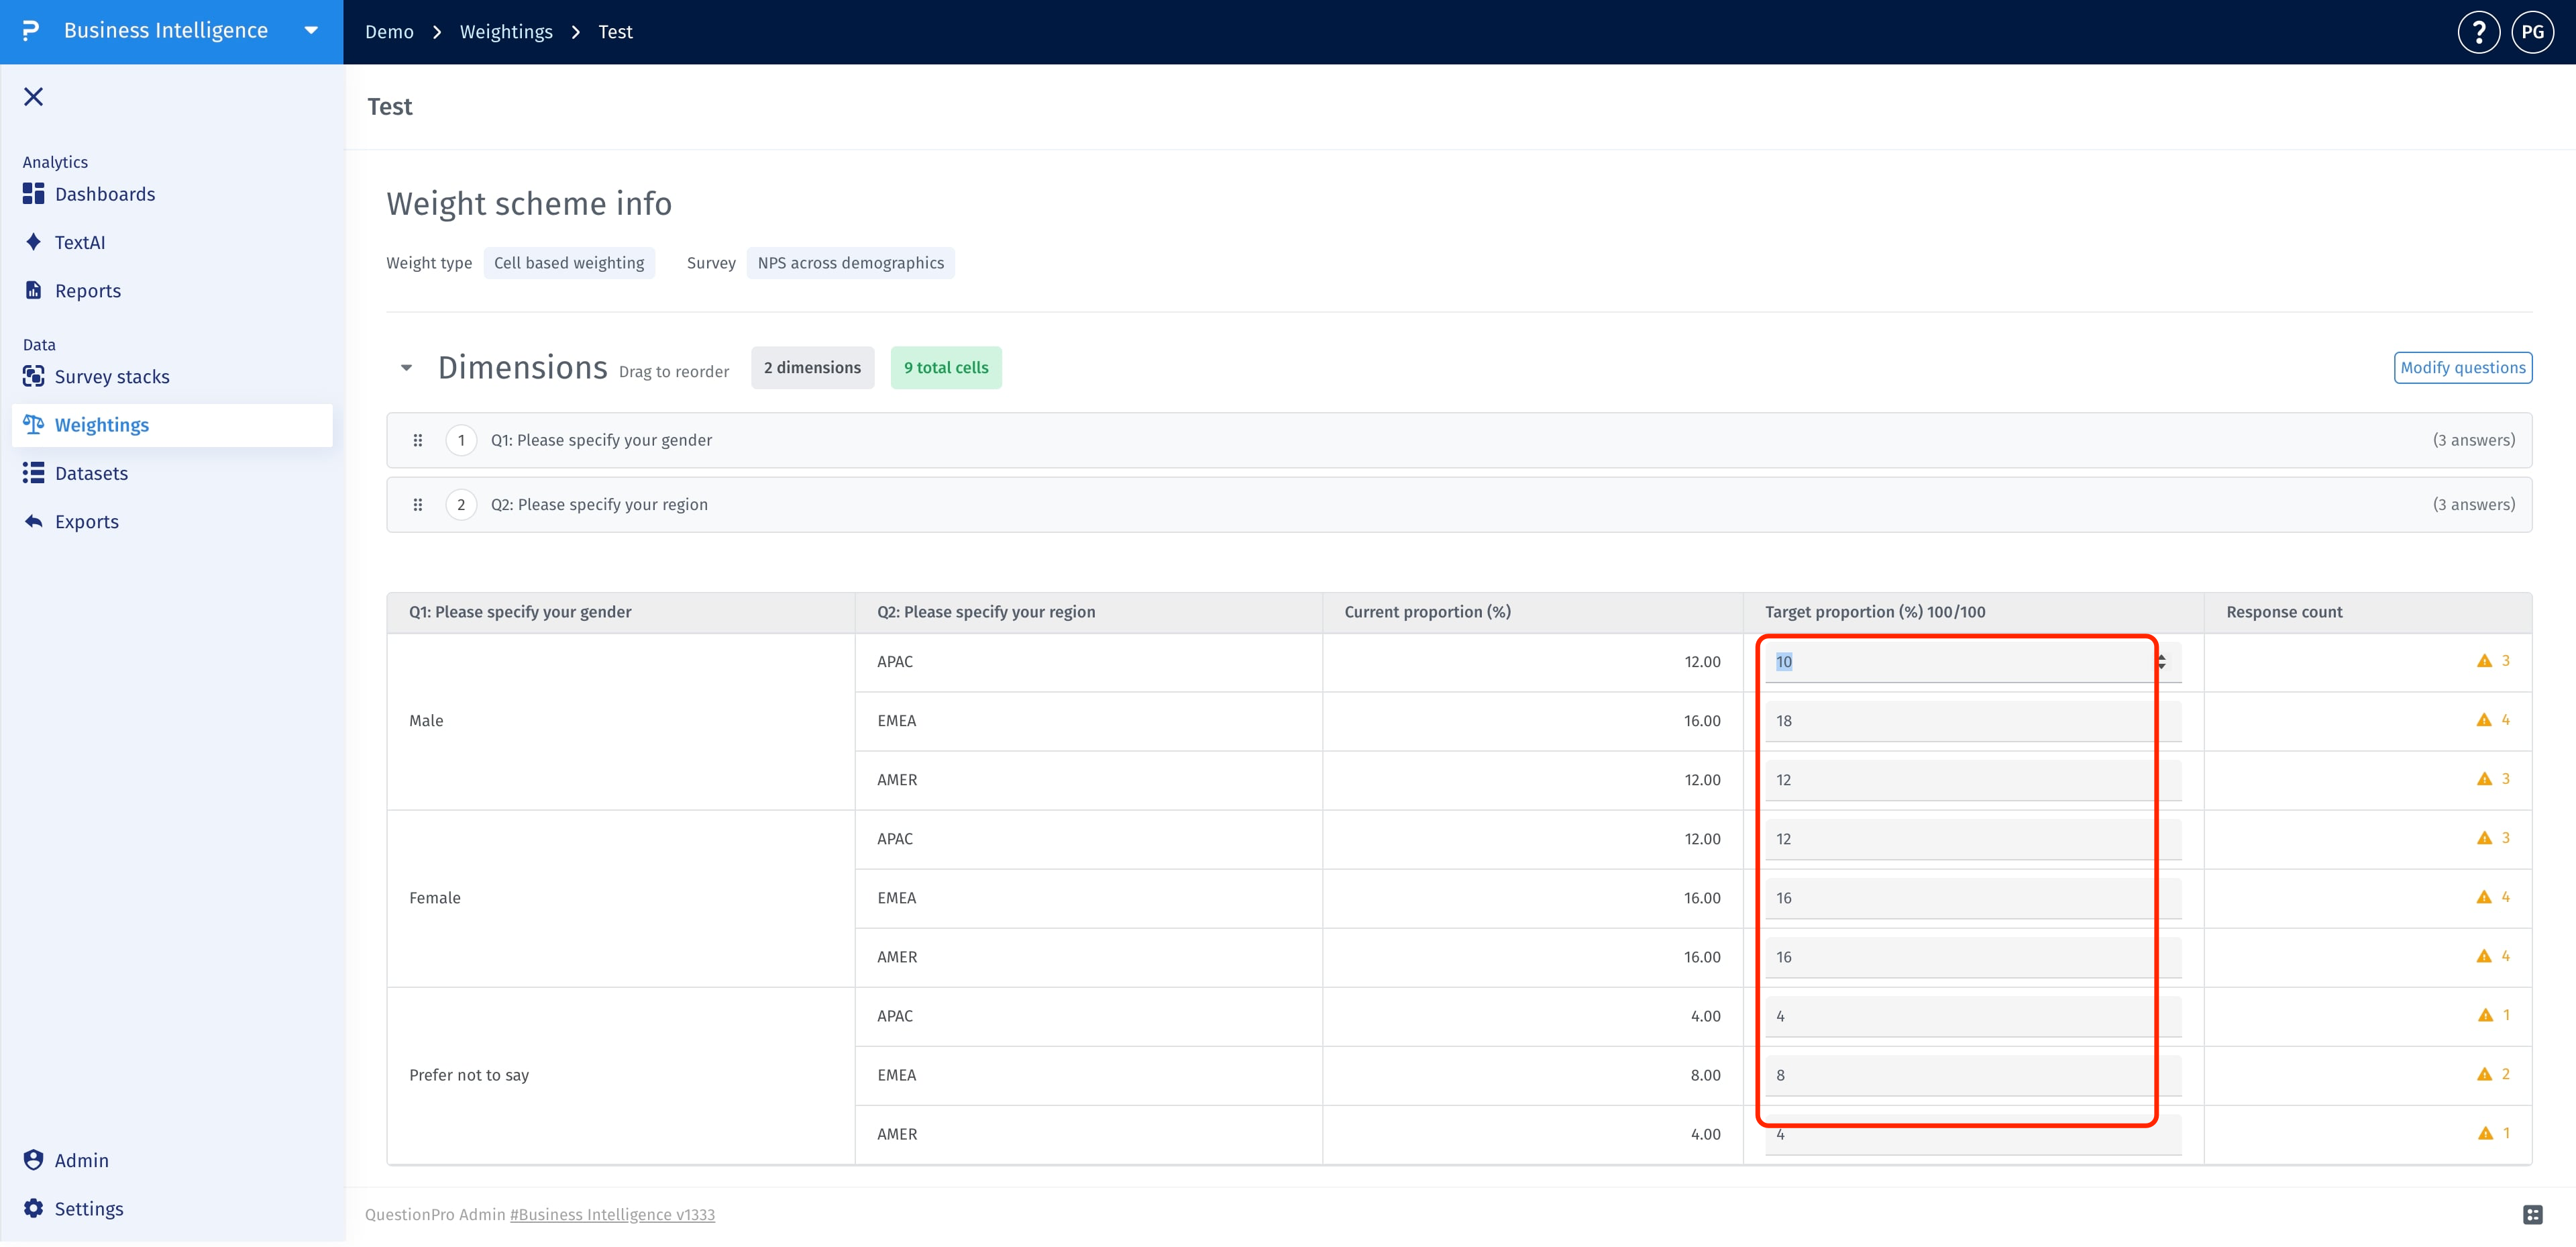Click the Modify questions button
This screenshot has width=2576, height=1247.
pos(2463,368)
